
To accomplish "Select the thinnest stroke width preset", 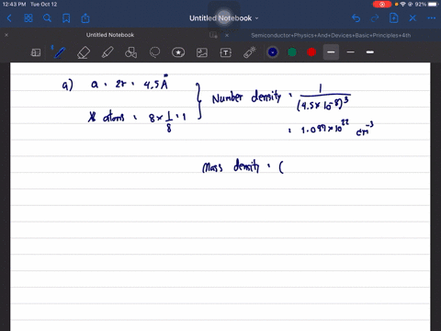I will pos(350,52).
